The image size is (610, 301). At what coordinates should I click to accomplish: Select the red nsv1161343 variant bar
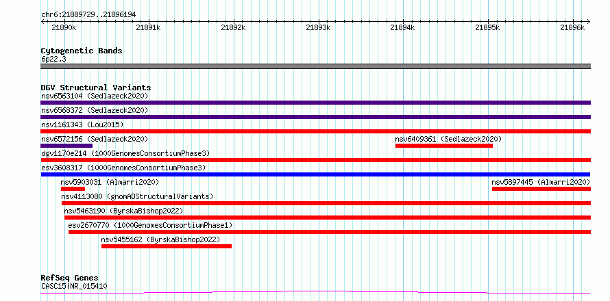pyautogui.click(x=315, y=131)
